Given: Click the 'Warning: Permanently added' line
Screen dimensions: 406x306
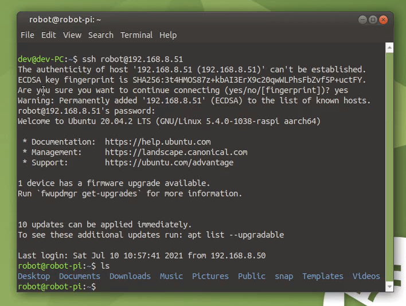Looking at the screenshot, I should pyautogui.click(x=194, y=100).
